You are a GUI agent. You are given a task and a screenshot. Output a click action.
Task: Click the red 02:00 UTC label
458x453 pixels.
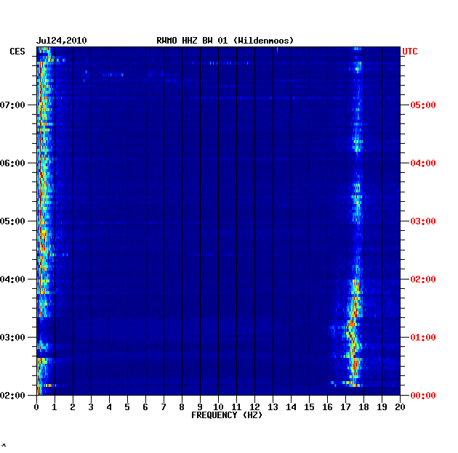(423, 279)
